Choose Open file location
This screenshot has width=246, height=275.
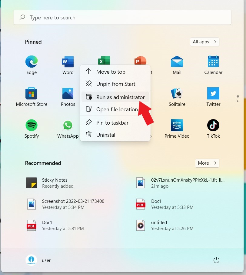click(x=115, y=109)
